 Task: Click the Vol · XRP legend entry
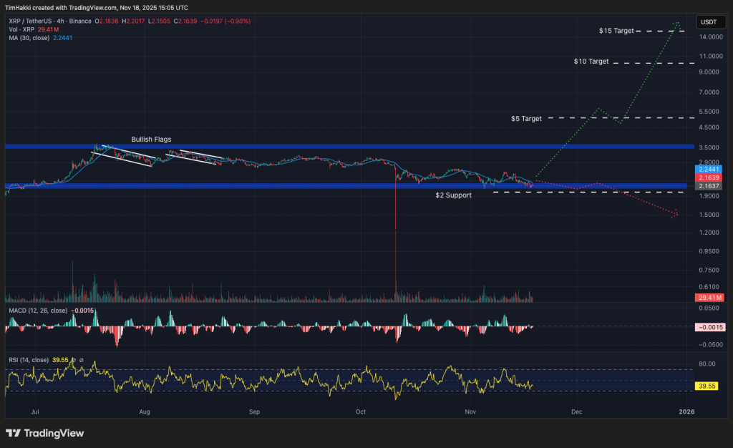[21, 29]
